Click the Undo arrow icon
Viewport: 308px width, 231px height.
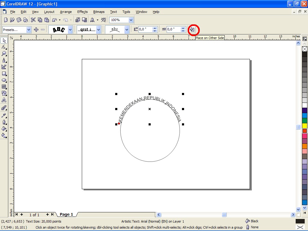click(x=55, y=20)
